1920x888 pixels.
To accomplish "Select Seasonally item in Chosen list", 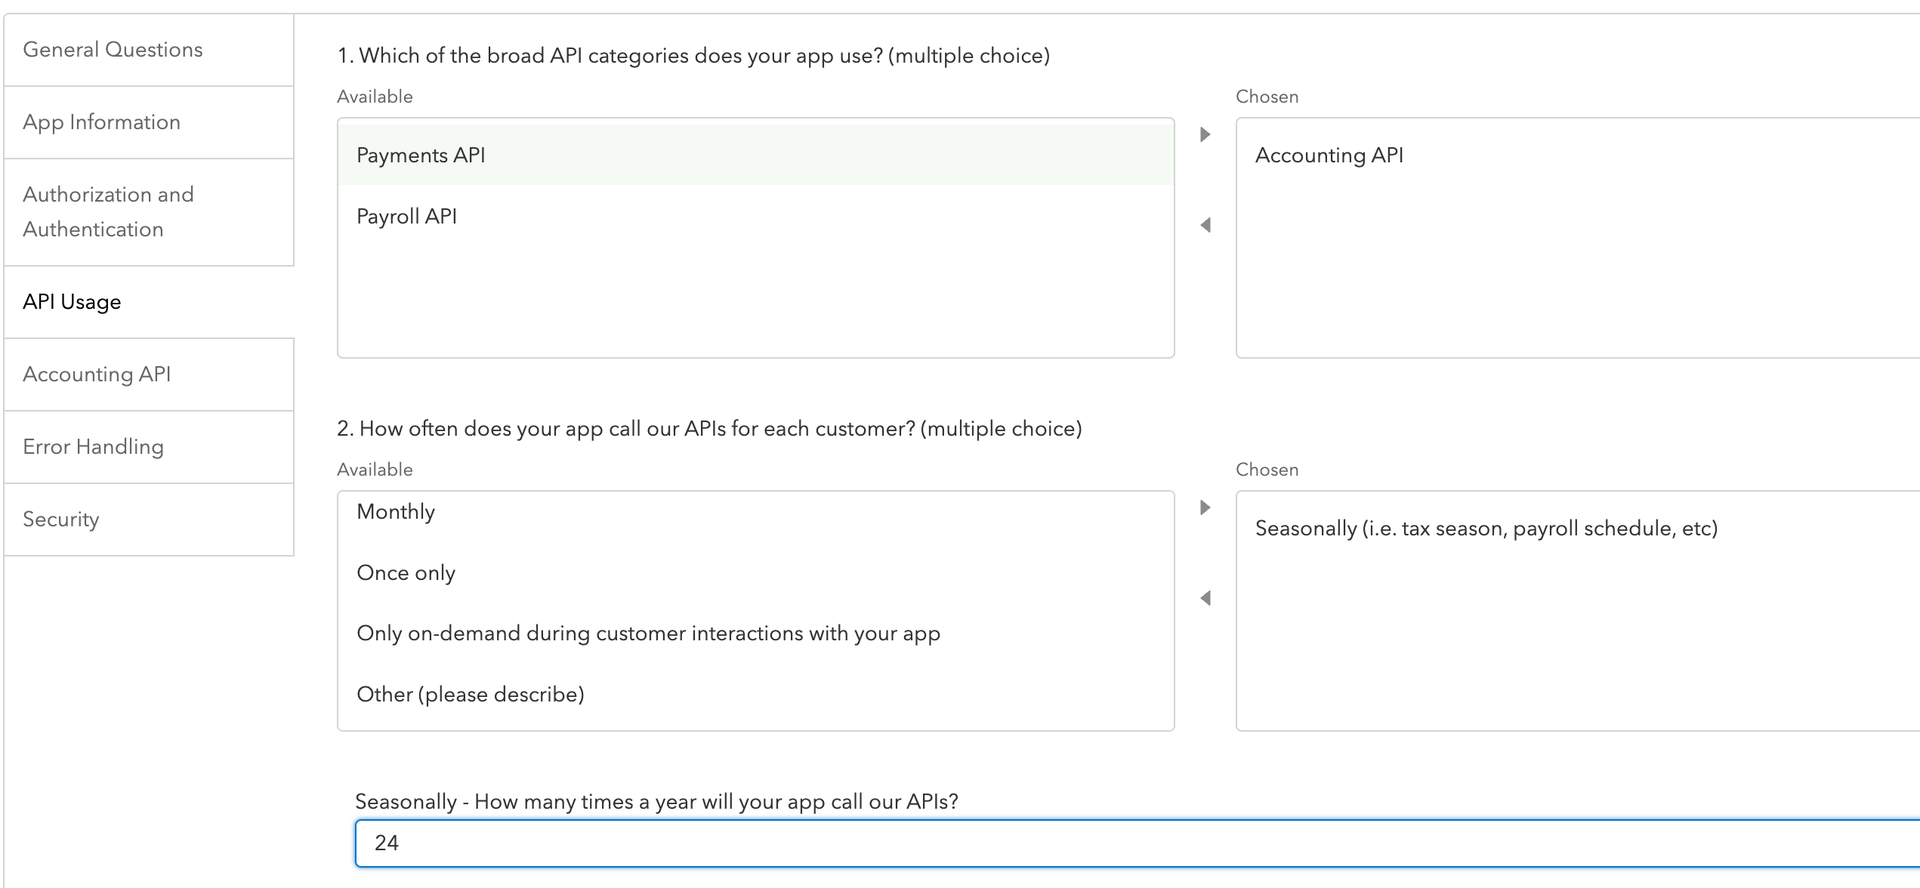I will coord(1486,528).
